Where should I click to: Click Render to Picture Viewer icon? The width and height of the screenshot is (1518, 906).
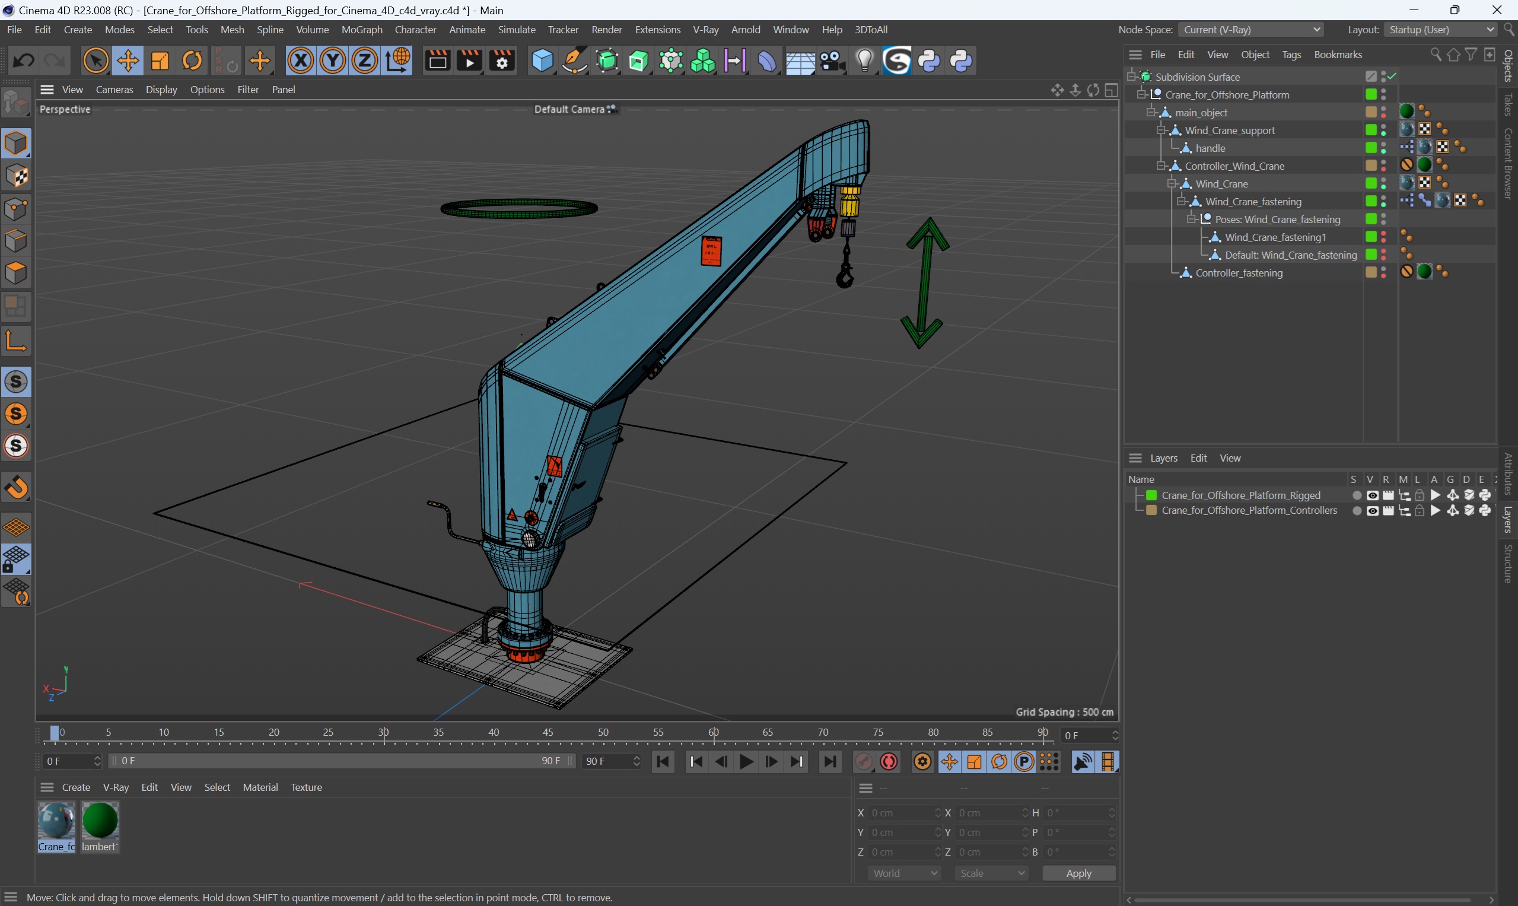(x=469, y=61)
